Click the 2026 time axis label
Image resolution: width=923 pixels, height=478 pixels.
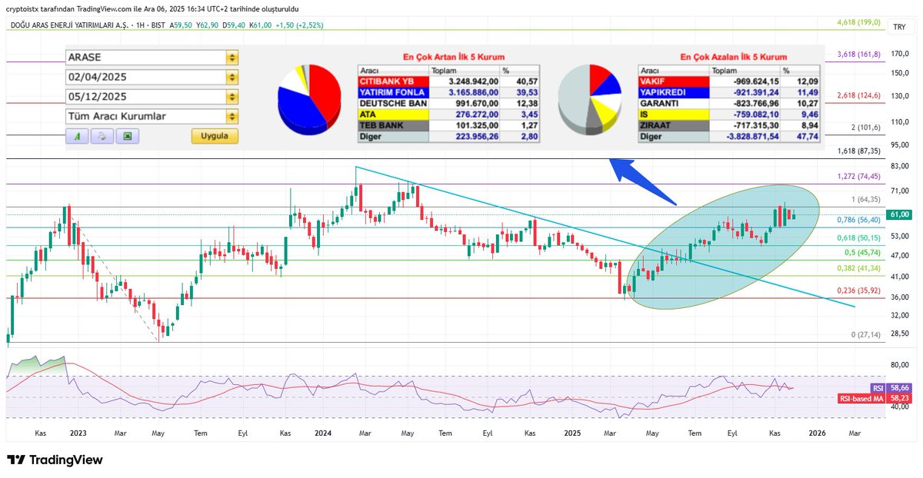click(x=817, y=433)
